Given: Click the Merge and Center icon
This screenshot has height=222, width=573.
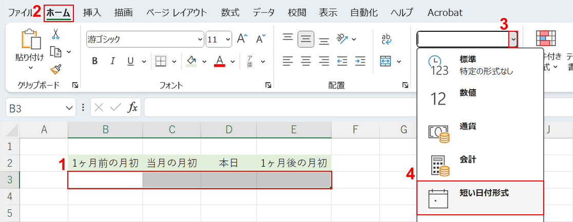Looking at the screenshot, I should (x=386, y=61).
